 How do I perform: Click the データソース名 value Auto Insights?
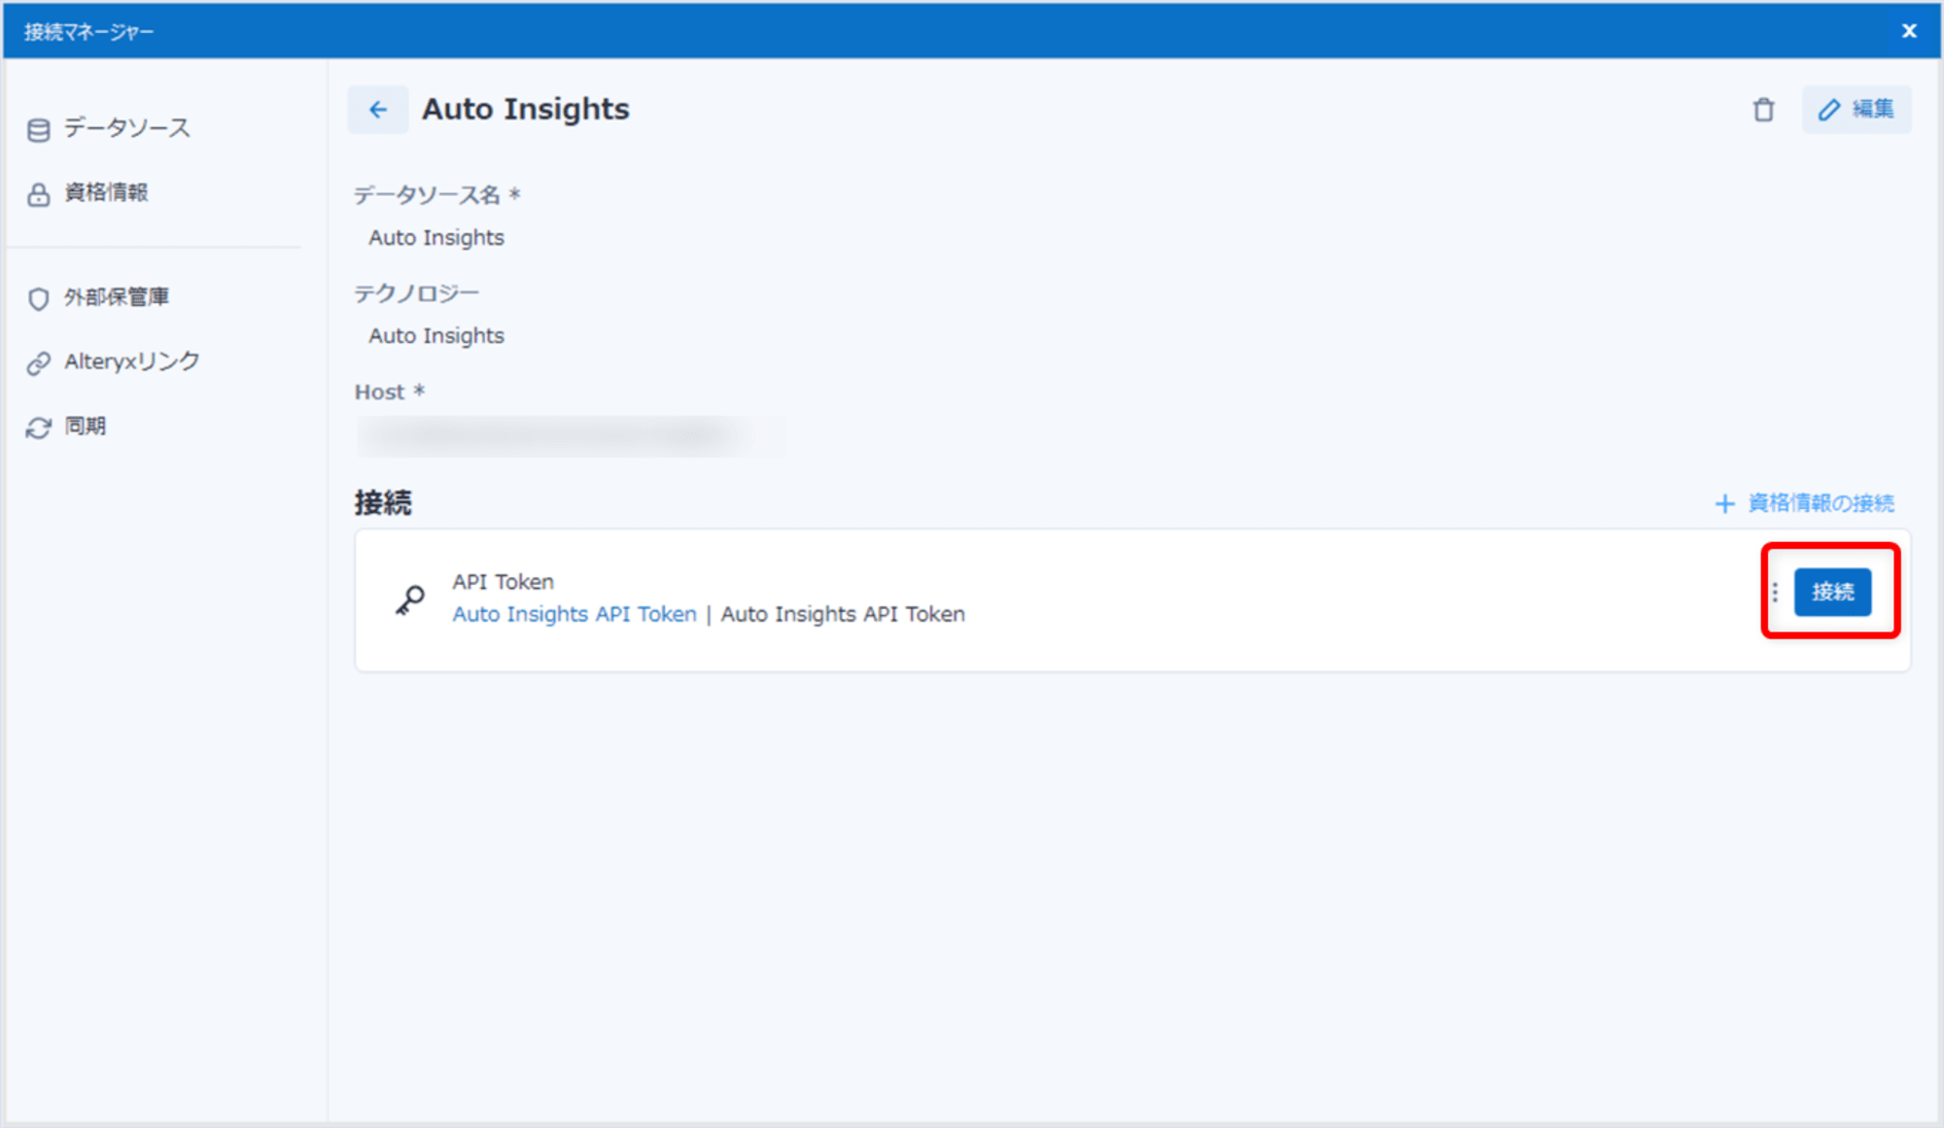coord(436,238)
